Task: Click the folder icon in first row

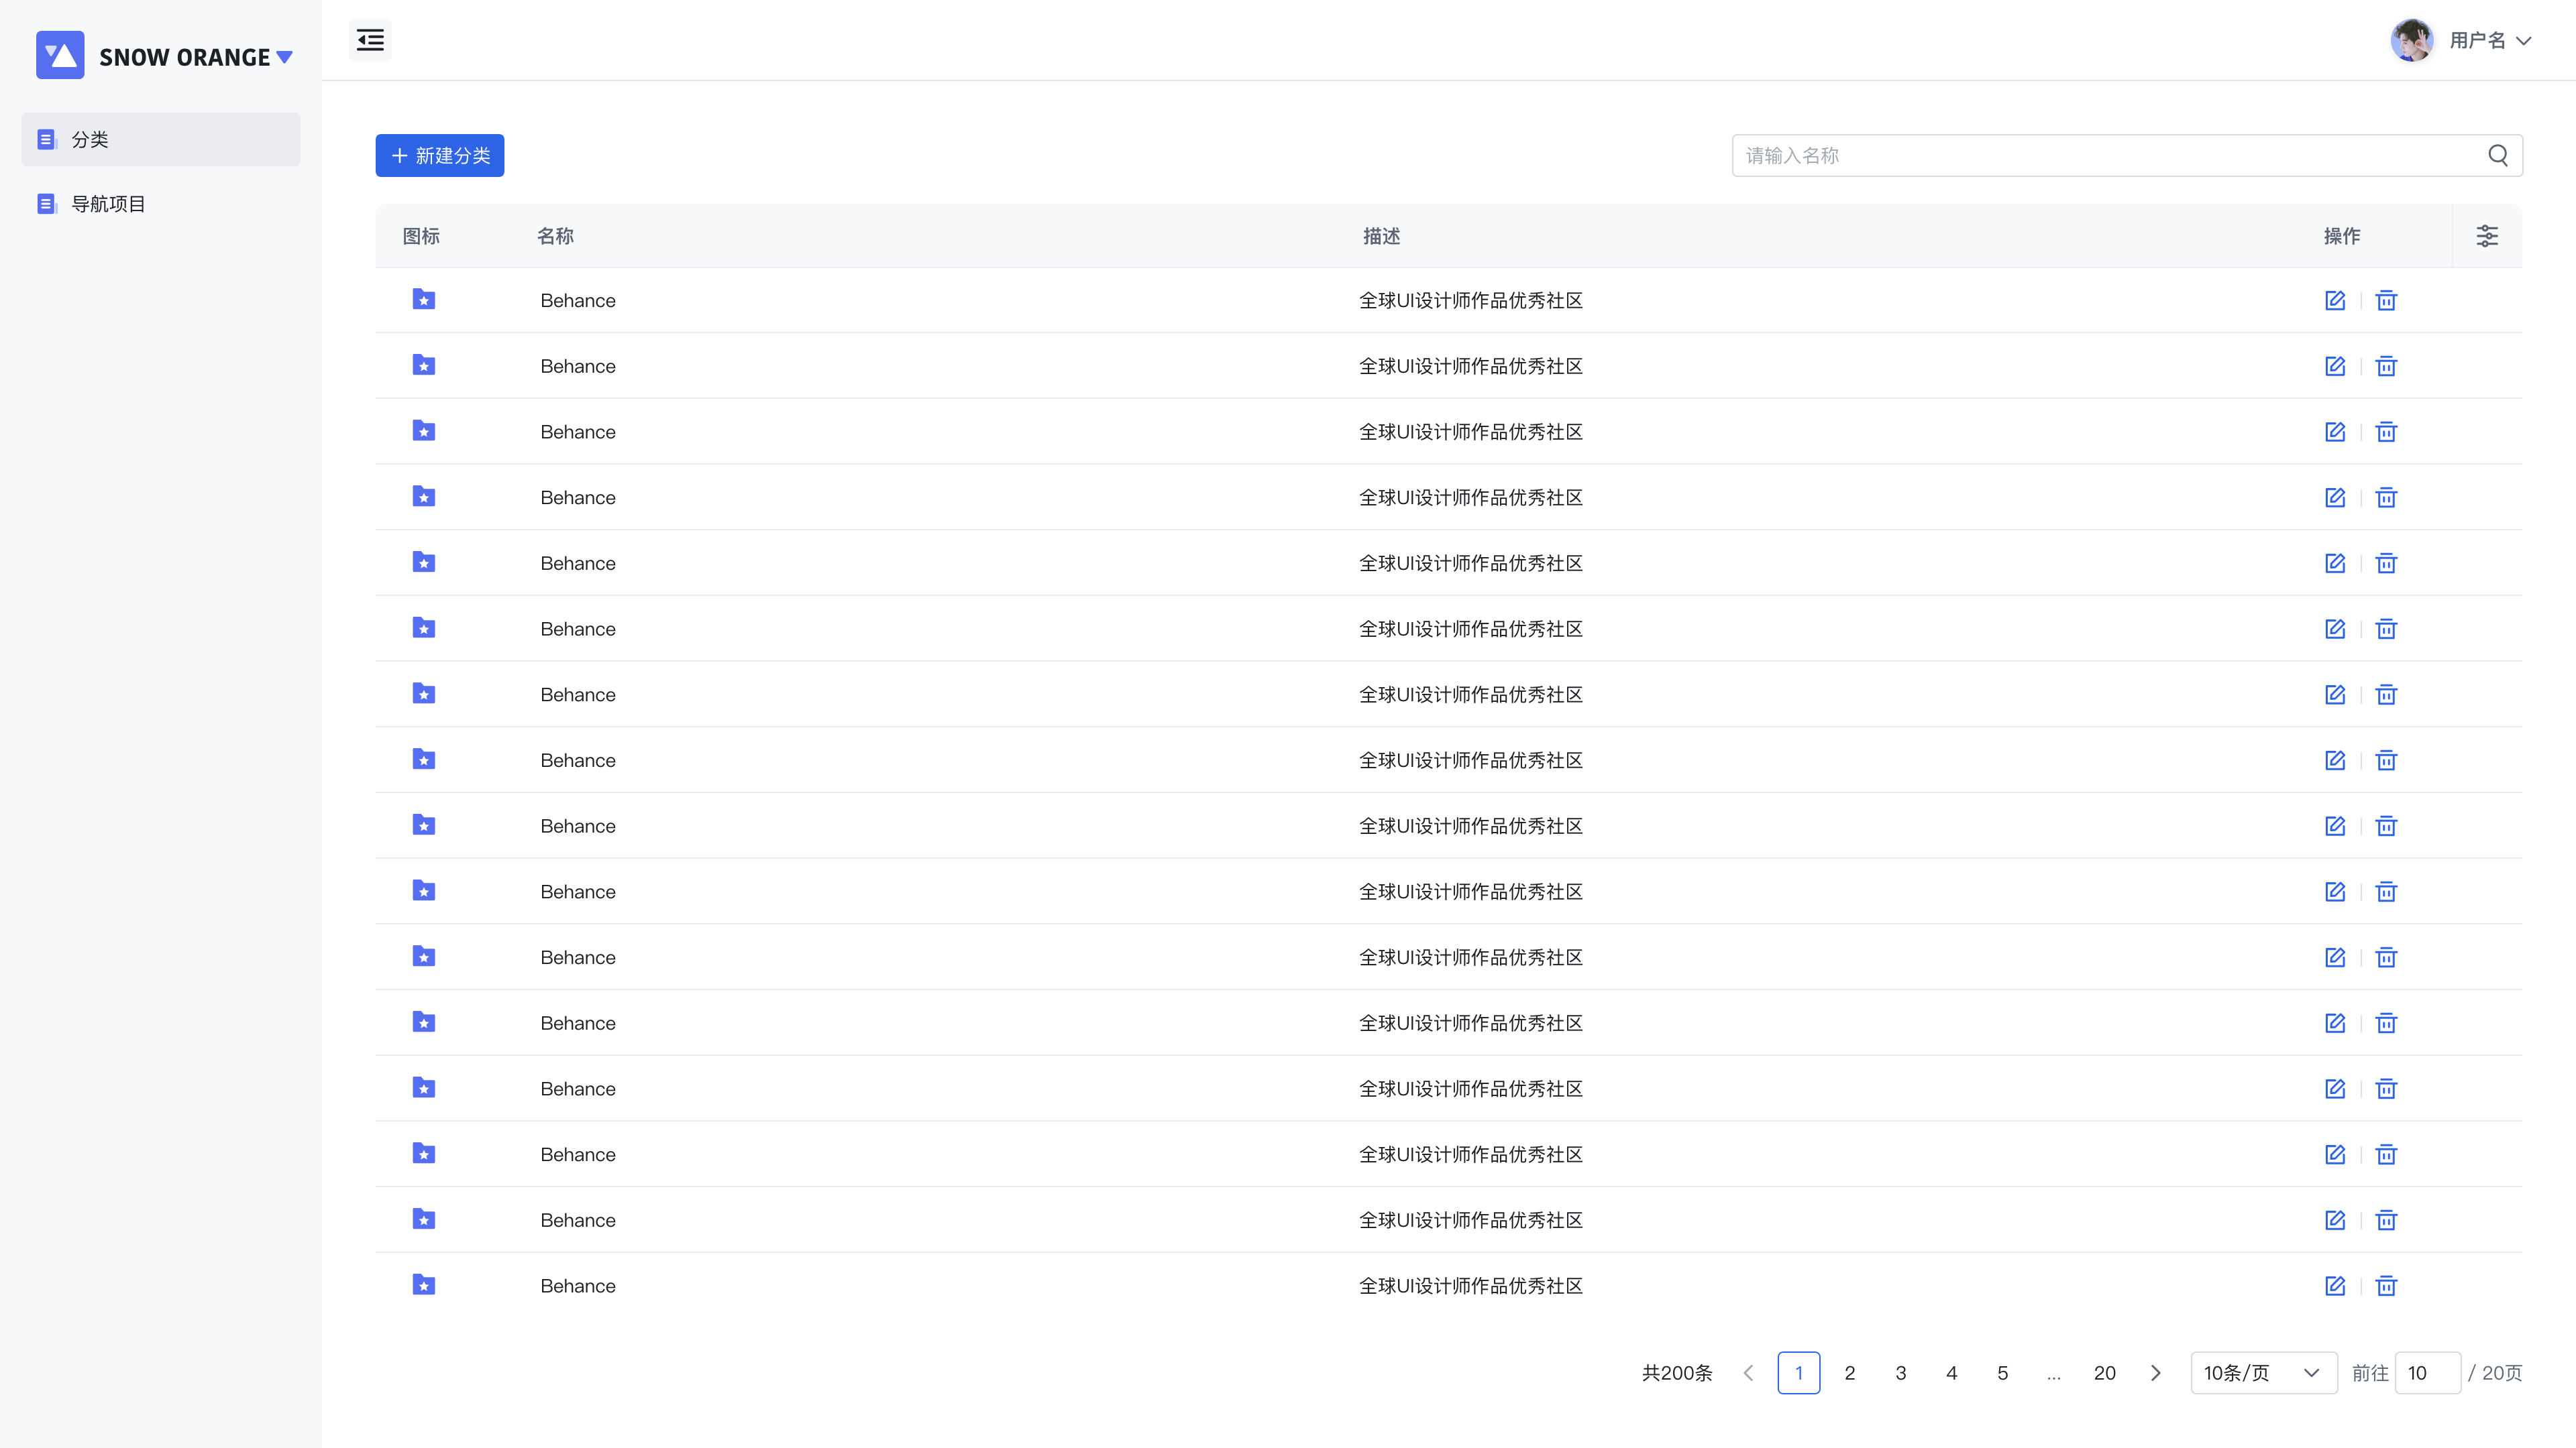Action: (424, 300)
